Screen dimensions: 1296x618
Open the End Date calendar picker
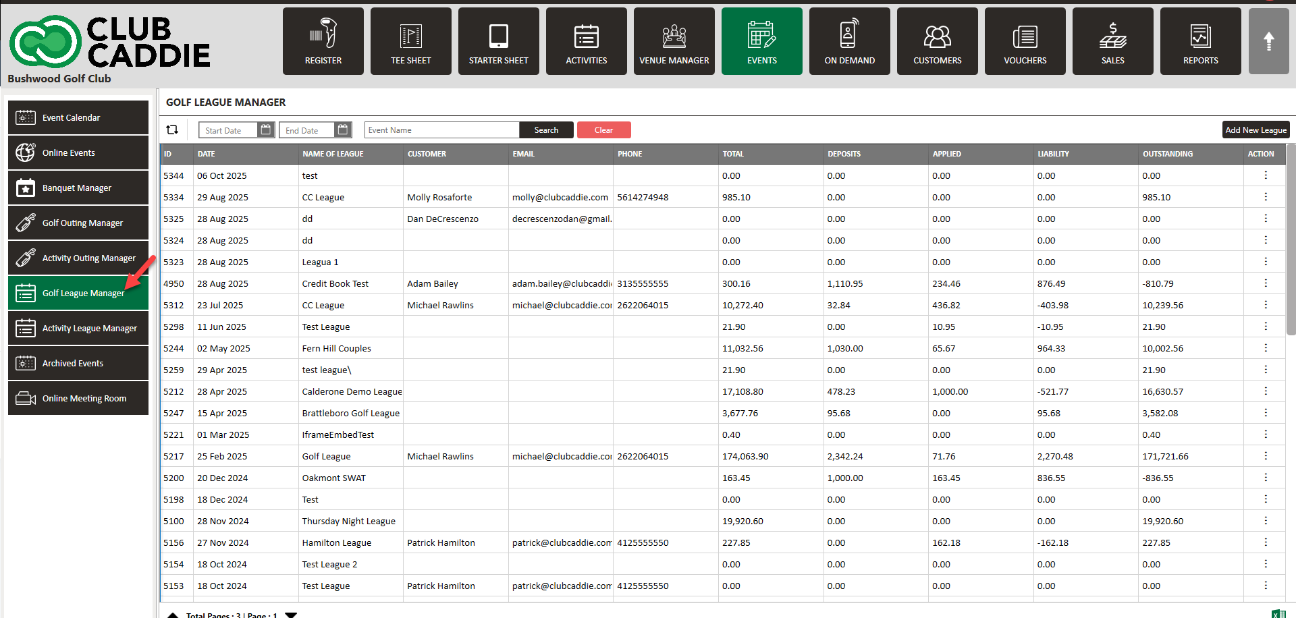tap(343, 130)
